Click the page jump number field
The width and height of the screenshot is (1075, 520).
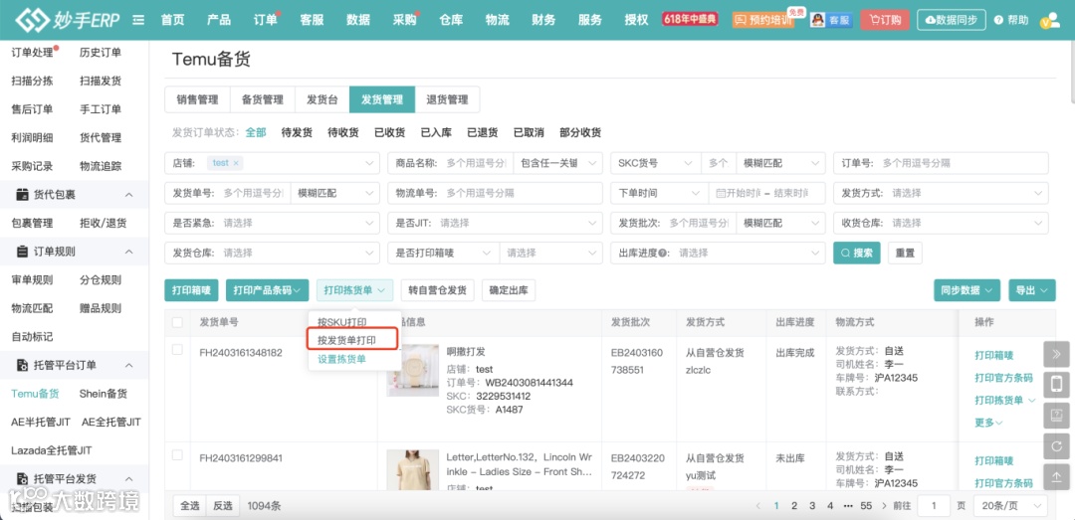pyautogui.click(x=933, y=506)
